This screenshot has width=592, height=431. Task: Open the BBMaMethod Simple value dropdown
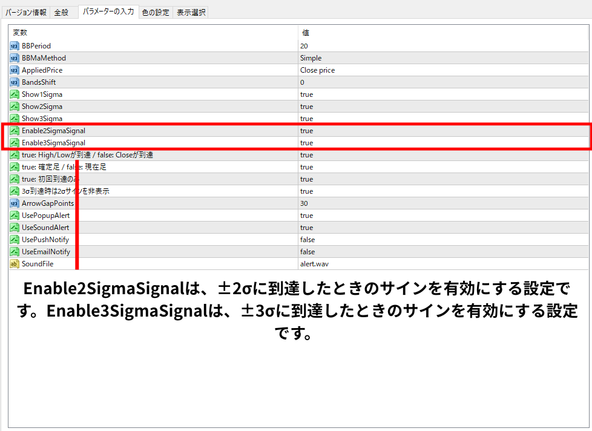(311, 58)
